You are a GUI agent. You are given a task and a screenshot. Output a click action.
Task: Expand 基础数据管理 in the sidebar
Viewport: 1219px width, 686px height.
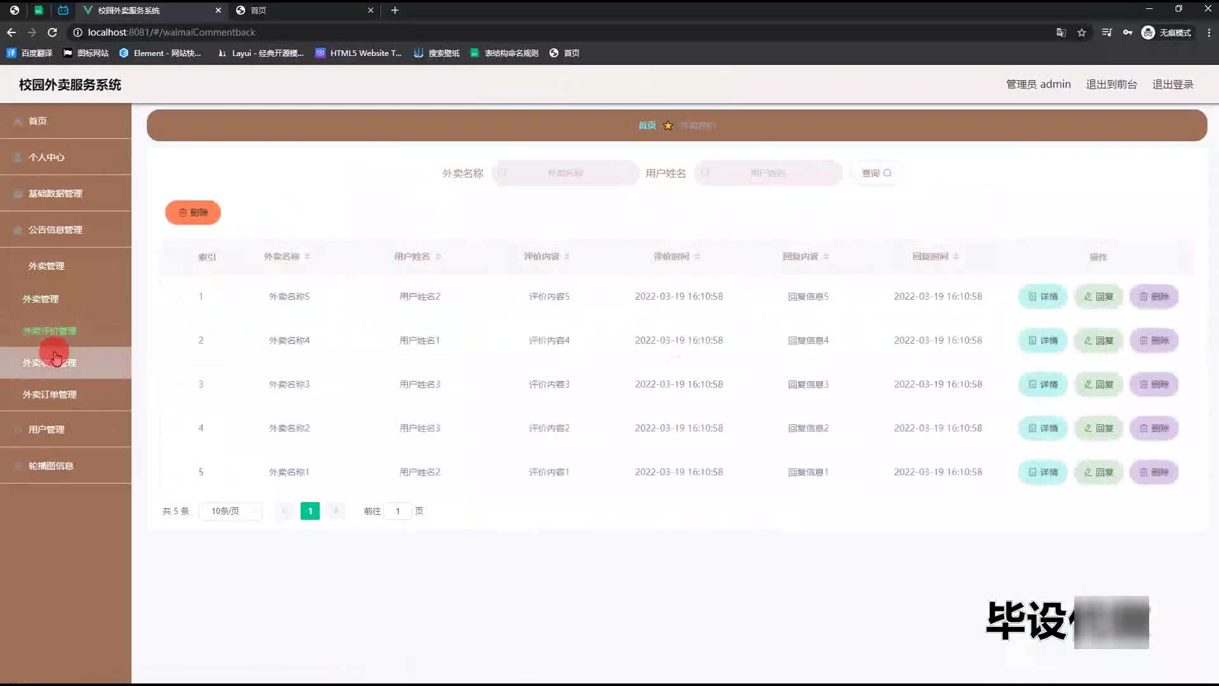pyautogui.click(x=65, y=193)
